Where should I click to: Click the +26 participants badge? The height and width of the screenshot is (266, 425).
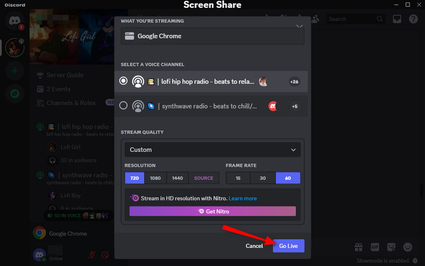pyautogui.click(x=294, y=82)
